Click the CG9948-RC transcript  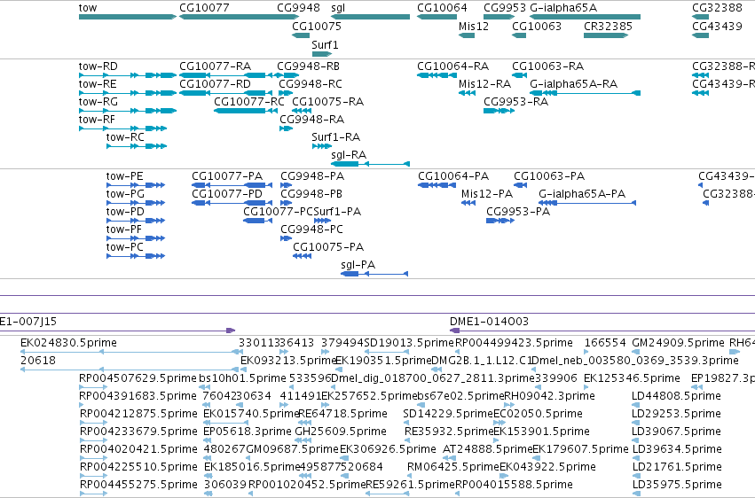click(x=286, y=93)
